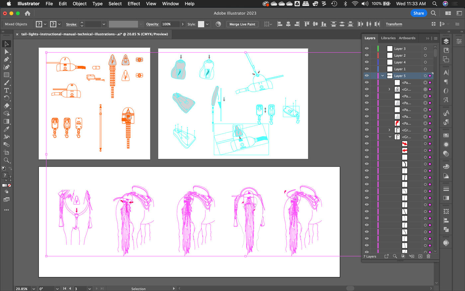Click the Home icon

[28, 13]
